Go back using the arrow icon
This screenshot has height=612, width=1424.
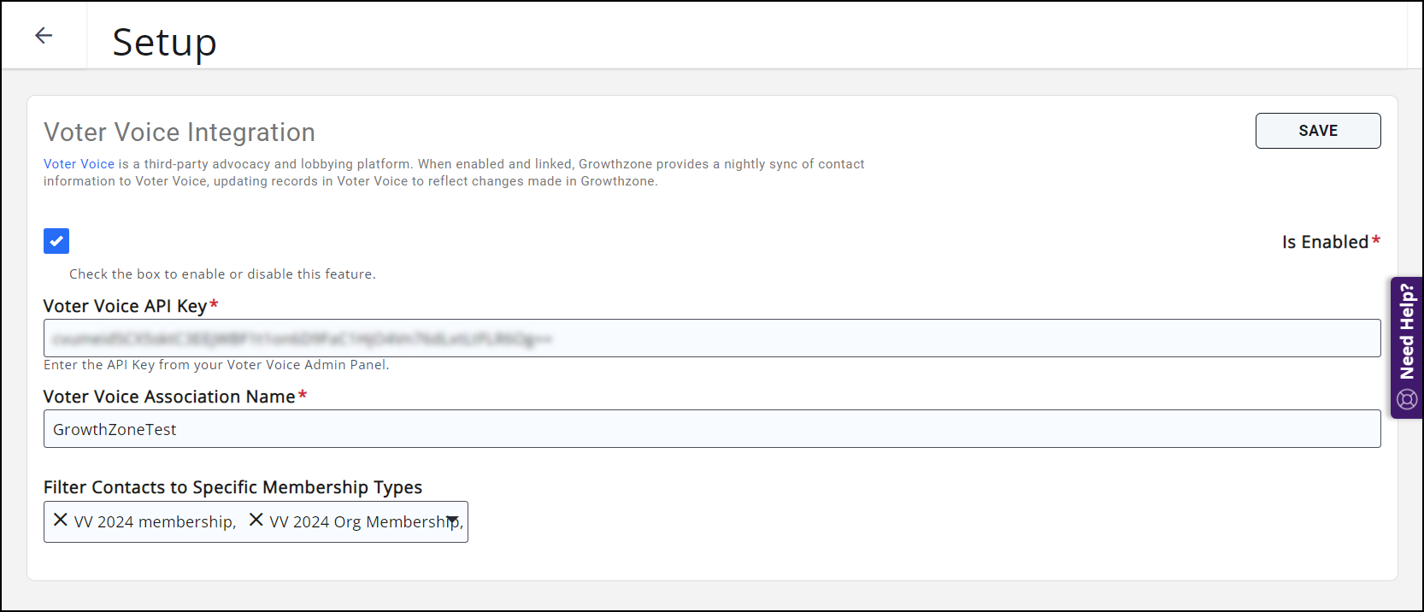(44, 35)
